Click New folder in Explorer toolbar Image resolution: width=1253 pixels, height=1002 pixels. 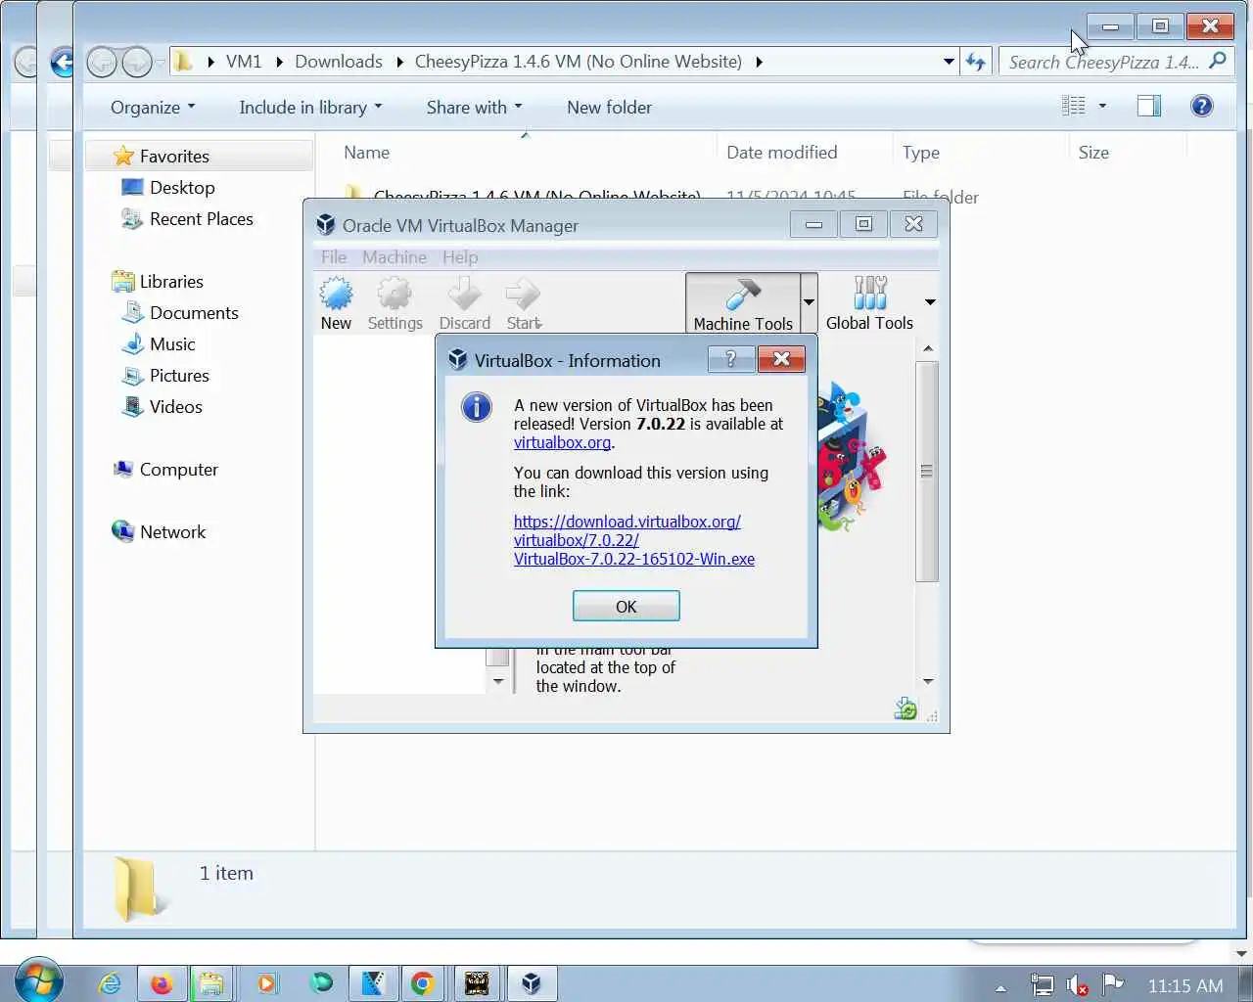click(609, 108)
